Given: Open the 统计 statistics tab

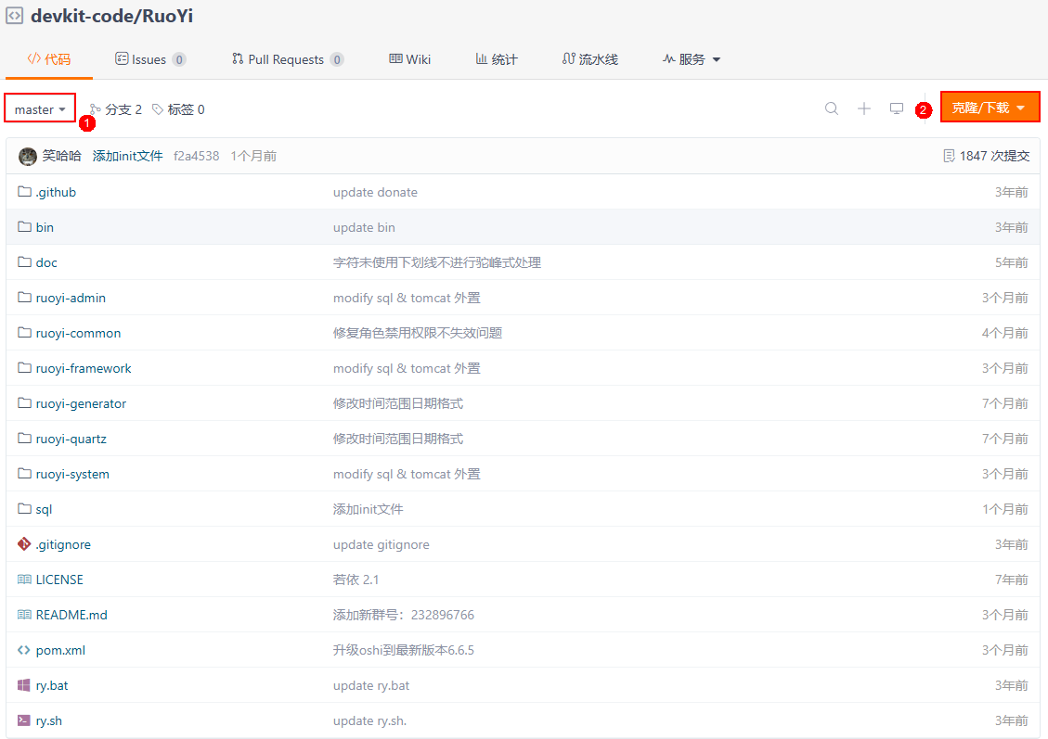Looking at the screenshot, I should coord(497,59).
